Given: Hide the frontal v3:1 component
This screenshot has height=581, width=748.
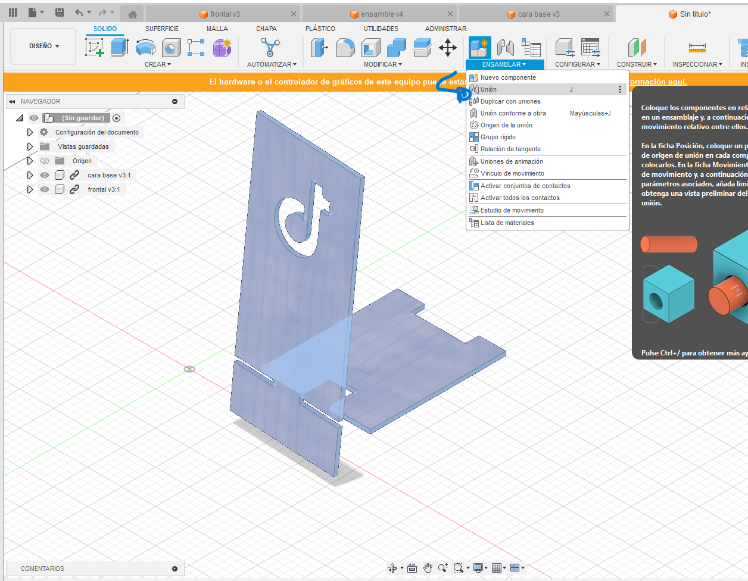Looking at the screenshot, I should [x=45, y=189].
